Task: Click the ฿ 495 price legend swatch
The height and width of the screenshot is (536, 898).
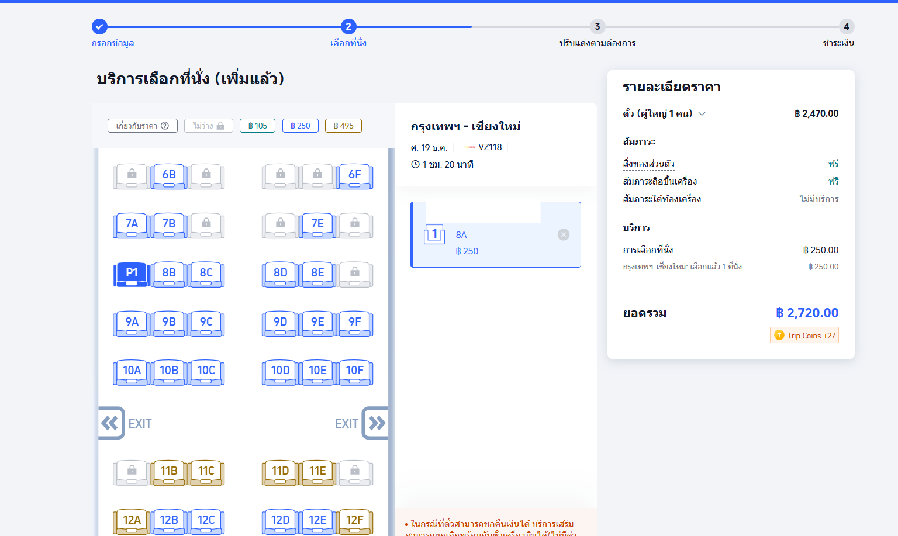Action: [343, 126]
